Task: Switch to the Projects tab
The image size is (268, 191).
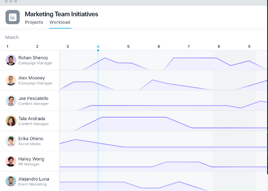Action: point(34,22)
